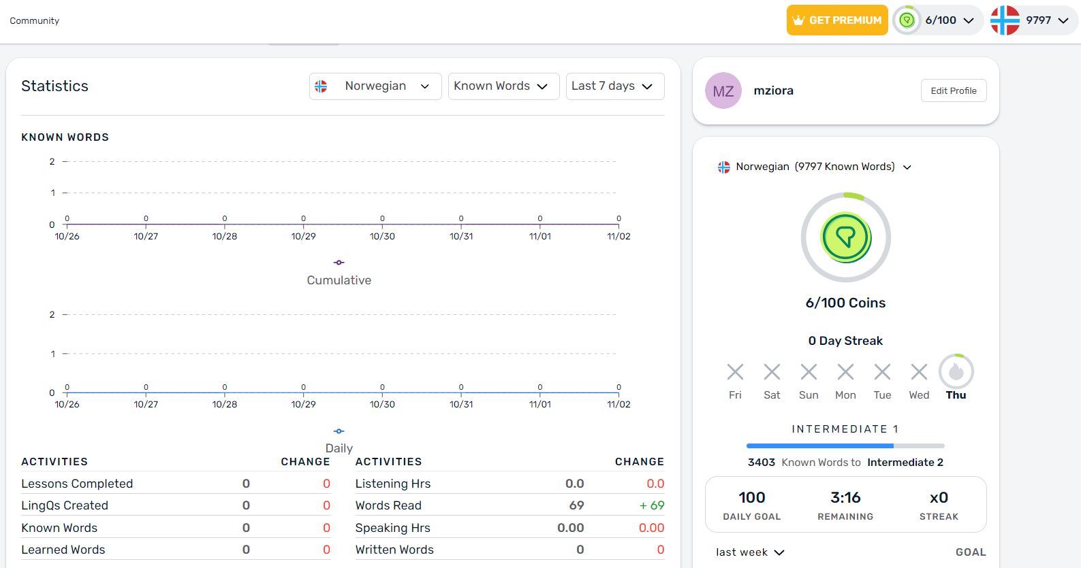Open the Norwegian language dropdown in Statistics
Screen dimensions: 1081x568
[375, 86]
